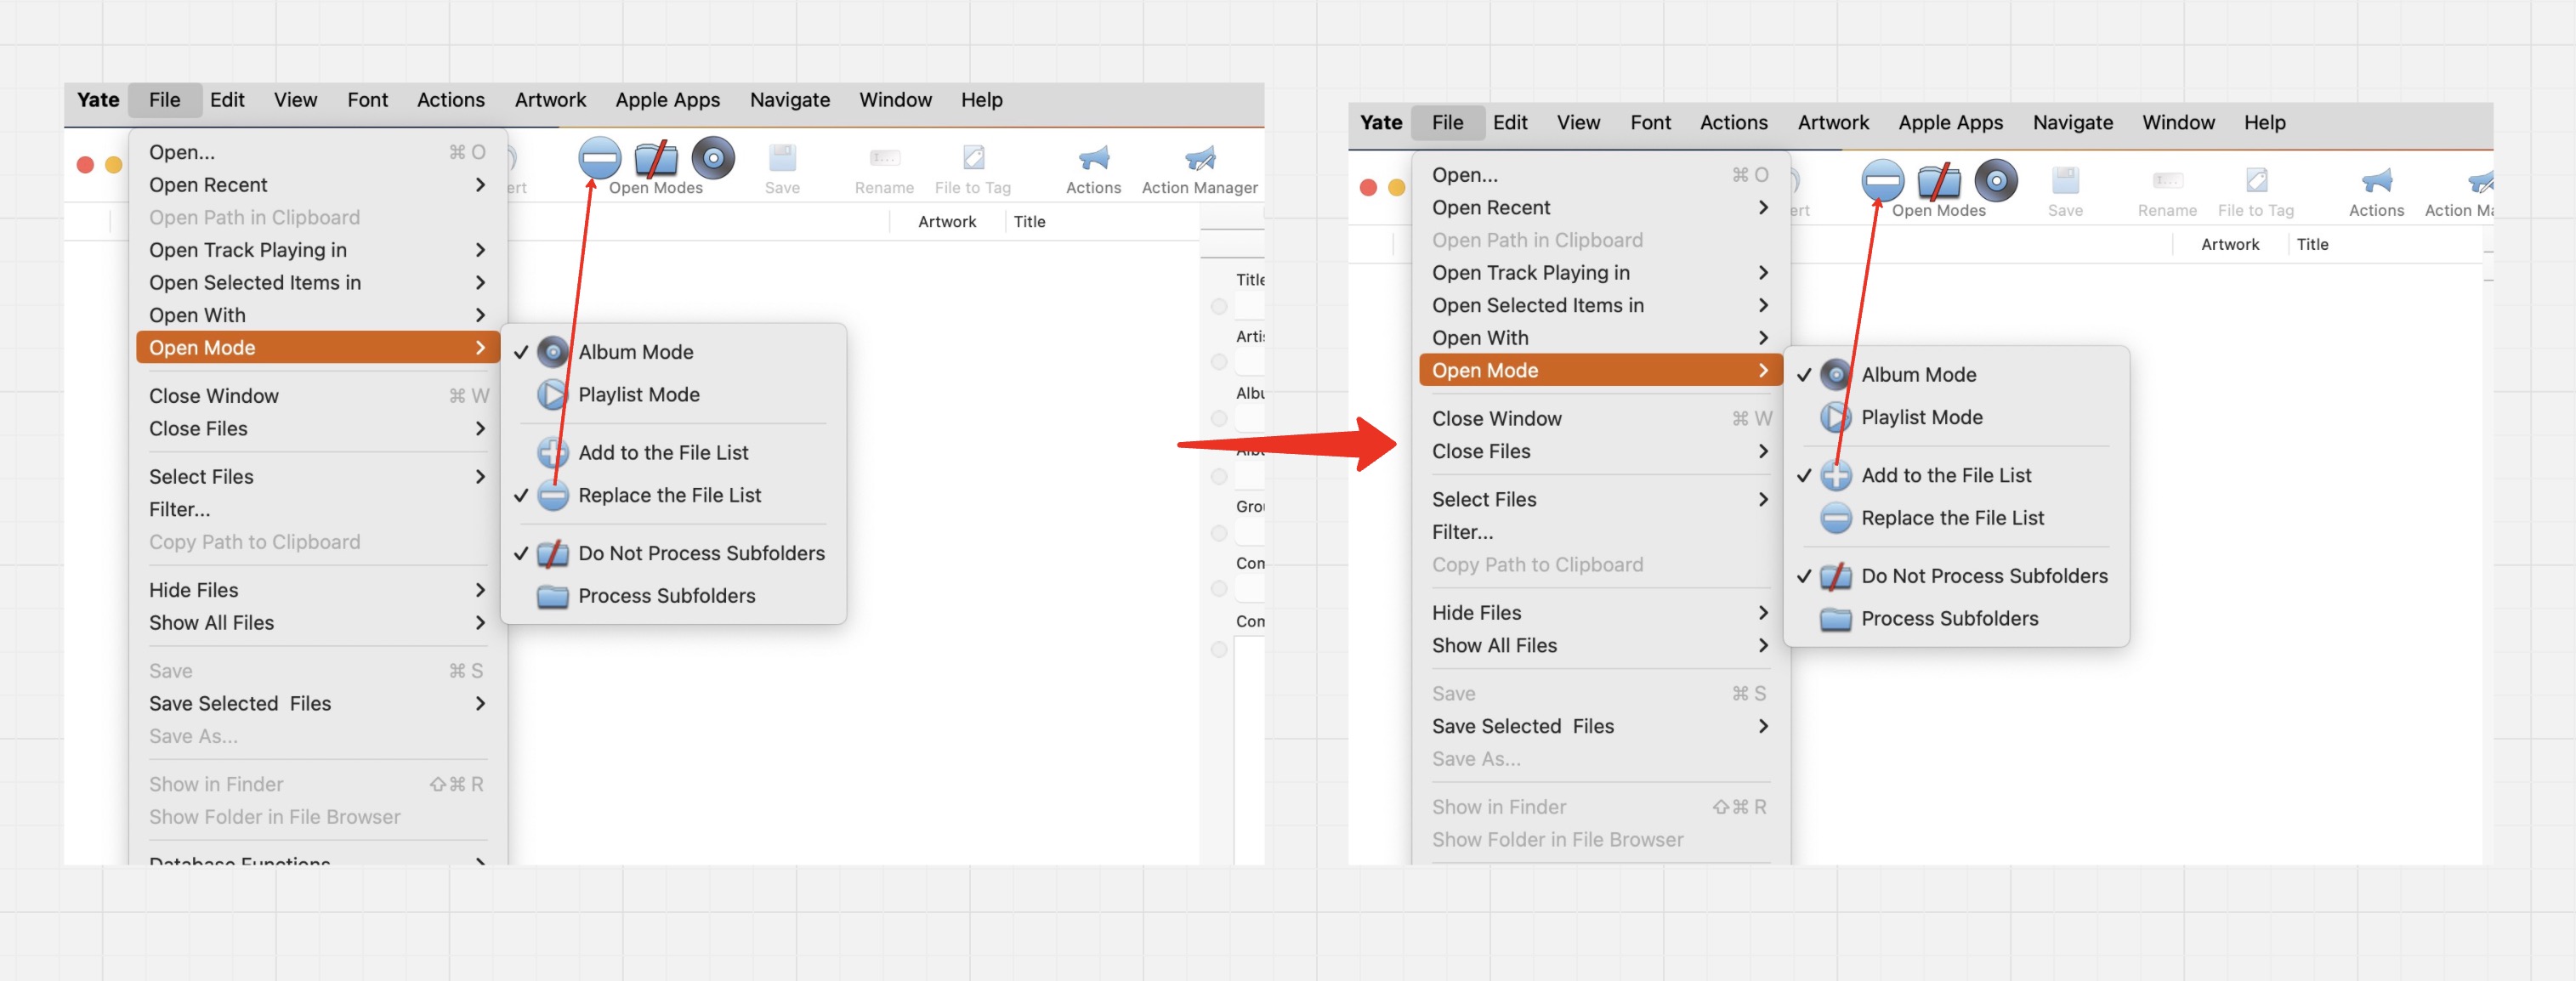
Task: Click the Title column header in right screenshot
Action: 2312,244
